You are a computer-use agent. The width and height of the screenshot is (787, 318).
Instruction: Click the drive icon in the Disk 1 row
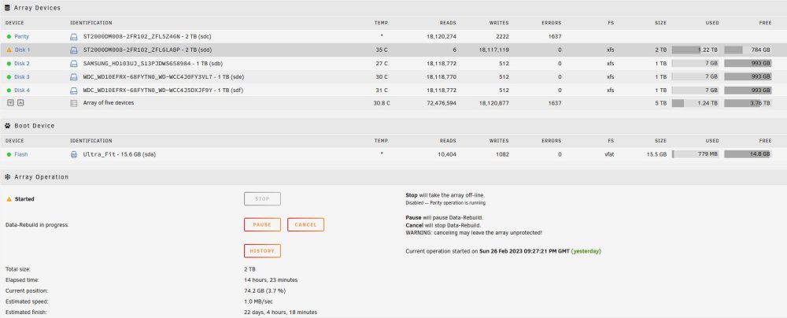coord(74,50)
